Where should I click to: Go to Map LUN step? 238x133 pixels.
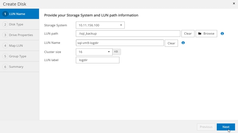[19, 46]
